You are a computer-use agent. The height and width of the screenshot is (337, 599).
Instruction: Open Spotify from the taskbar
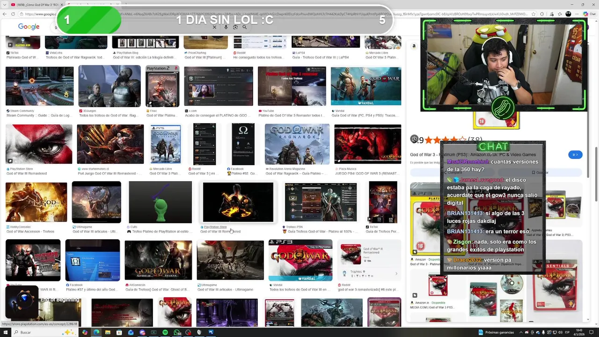[165, 332]
